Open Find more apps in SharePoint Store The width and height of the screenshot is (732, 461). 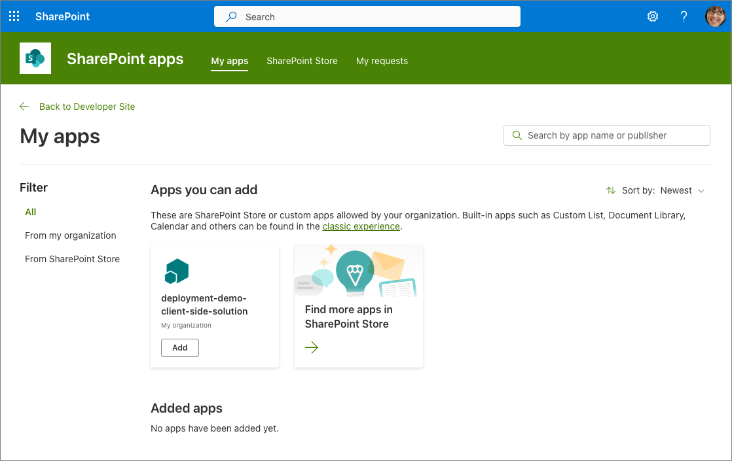(x=359, y=306)
